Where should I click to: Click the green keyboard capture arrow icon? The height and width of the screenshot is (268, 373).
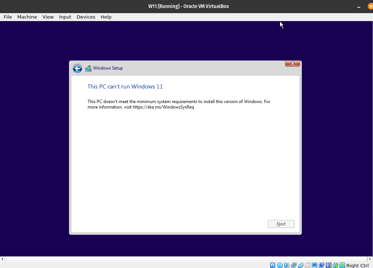tap(342, 265)
